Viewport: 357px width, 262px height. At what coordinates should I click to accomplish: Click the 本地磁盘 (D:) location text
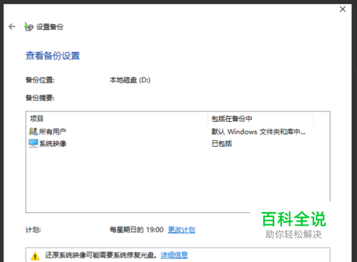[x=130, y=80]
